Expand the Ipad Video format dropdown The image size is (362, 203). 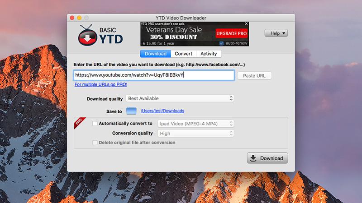(196, 124)
